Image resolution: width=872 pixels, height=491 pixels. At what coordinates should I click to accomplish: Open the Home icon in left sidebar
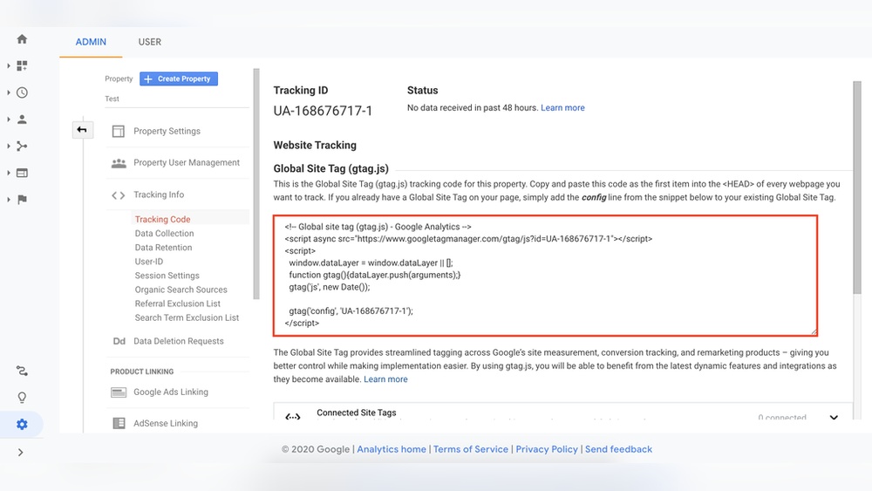click(22, 39)
